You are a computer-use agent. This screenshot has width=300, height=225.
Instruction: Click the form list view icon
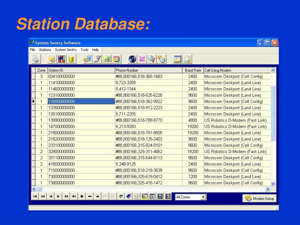(x=152, y=196)
